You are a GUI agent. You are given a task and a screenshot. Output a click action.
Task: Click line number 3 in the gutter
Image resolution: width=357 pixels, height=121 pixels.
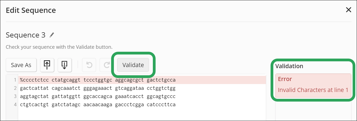pos(15,97)
